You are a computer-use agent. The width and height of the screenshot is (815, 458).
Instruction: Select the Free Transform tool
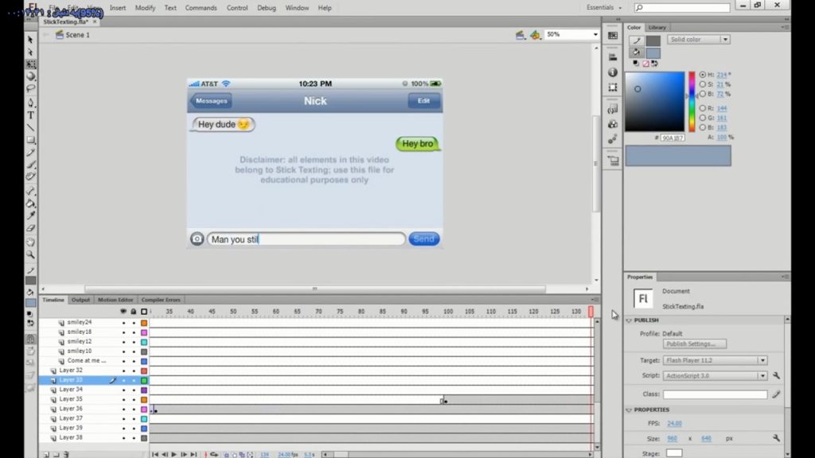click(x=31, y=64)
